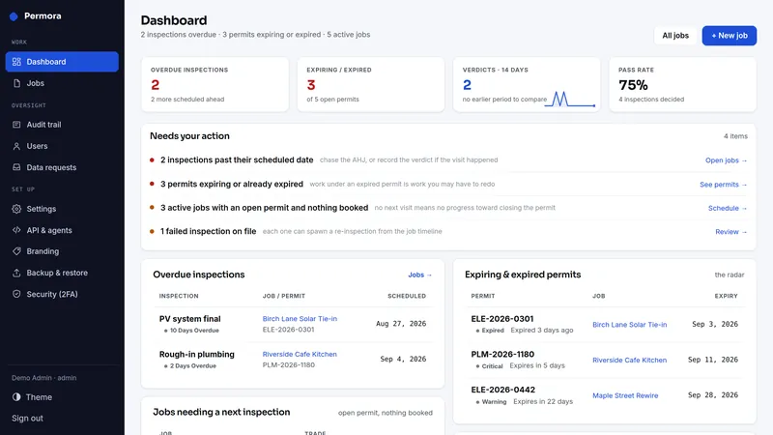
Task: Open the Branding page
Action: [62, 251]
